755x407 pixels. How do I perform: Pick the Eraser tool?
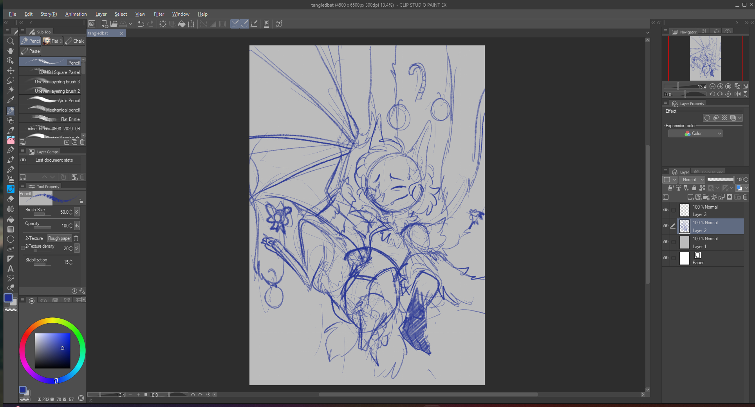tap(11, 199)
